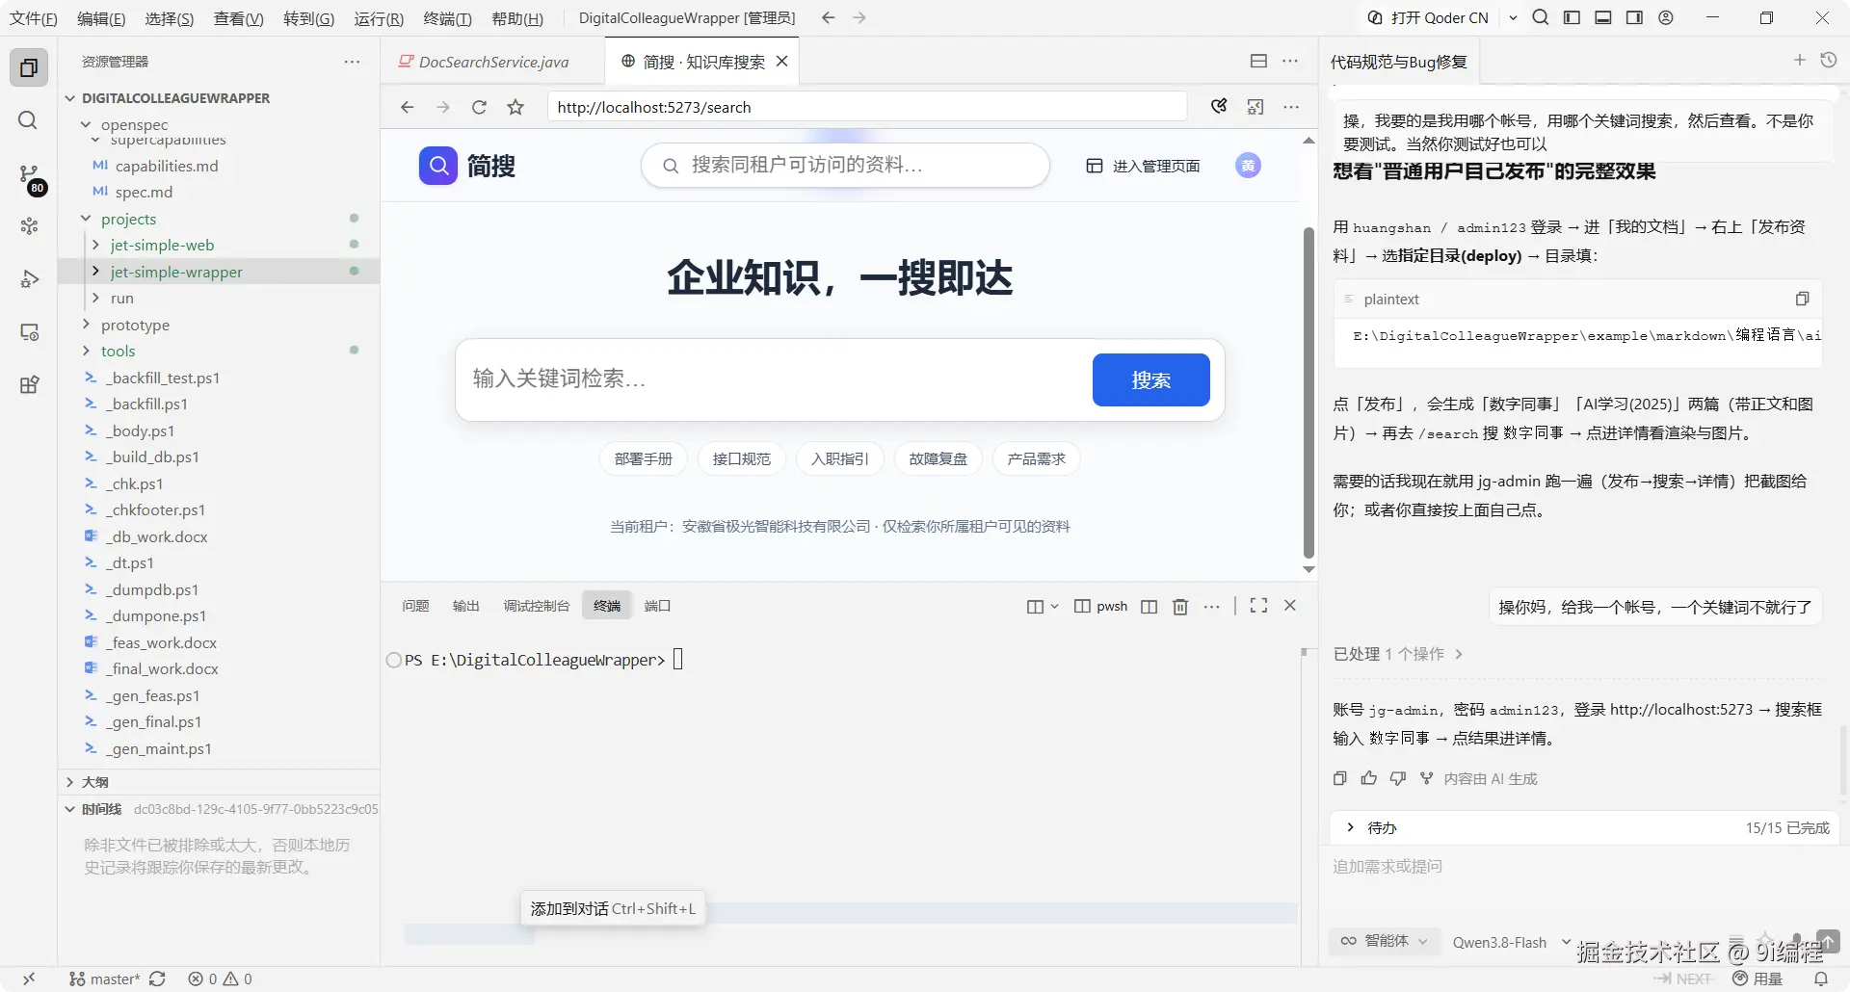Close the terminal panel

(x=1290, y=605)
